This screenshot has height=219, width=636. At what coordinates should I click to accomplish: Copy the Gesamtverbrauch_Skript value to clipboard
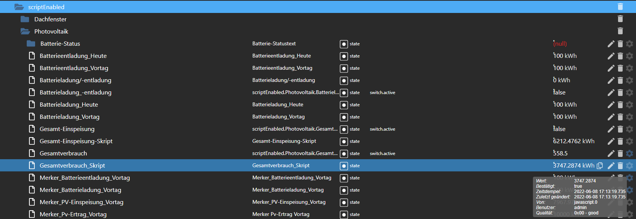tap(600, 166)
